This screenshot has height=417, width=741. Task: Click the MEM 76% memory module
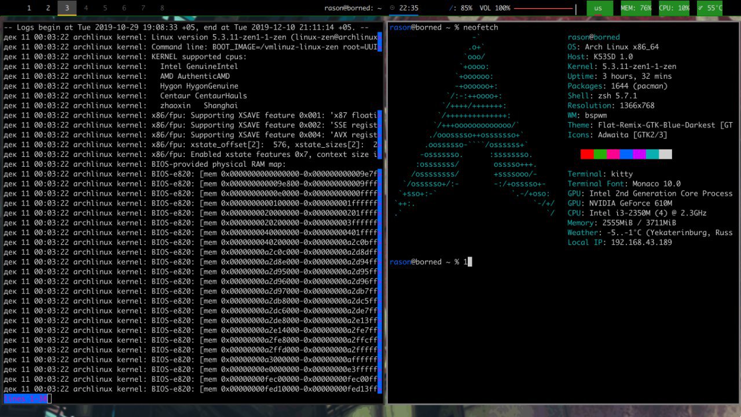click(x=636, y=8)
